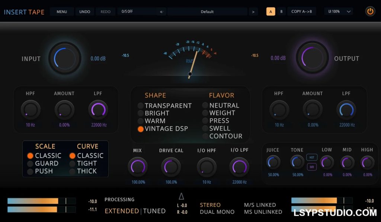This screenshot has height=222, width=381.
Task: Click the UNDO button
Action: coord(84,12)
